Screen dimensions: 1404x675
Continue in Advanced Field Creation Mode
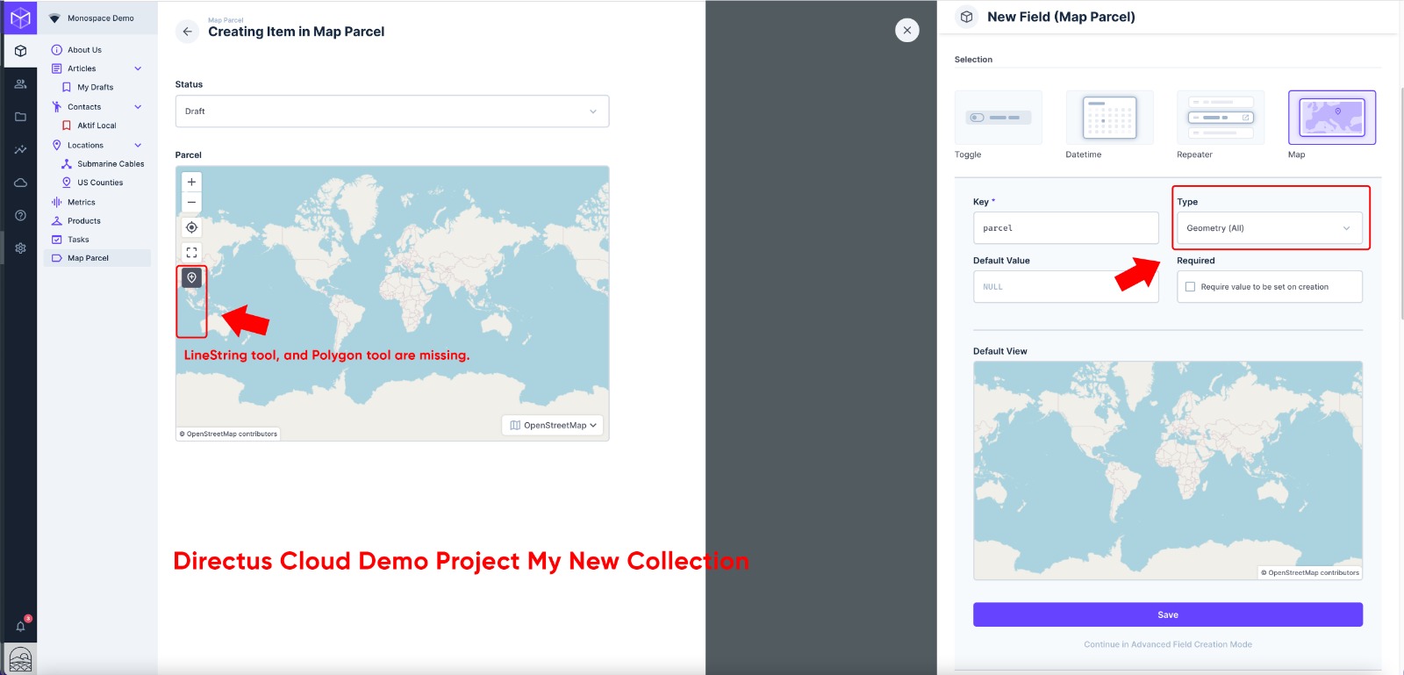coord(1167,644)
